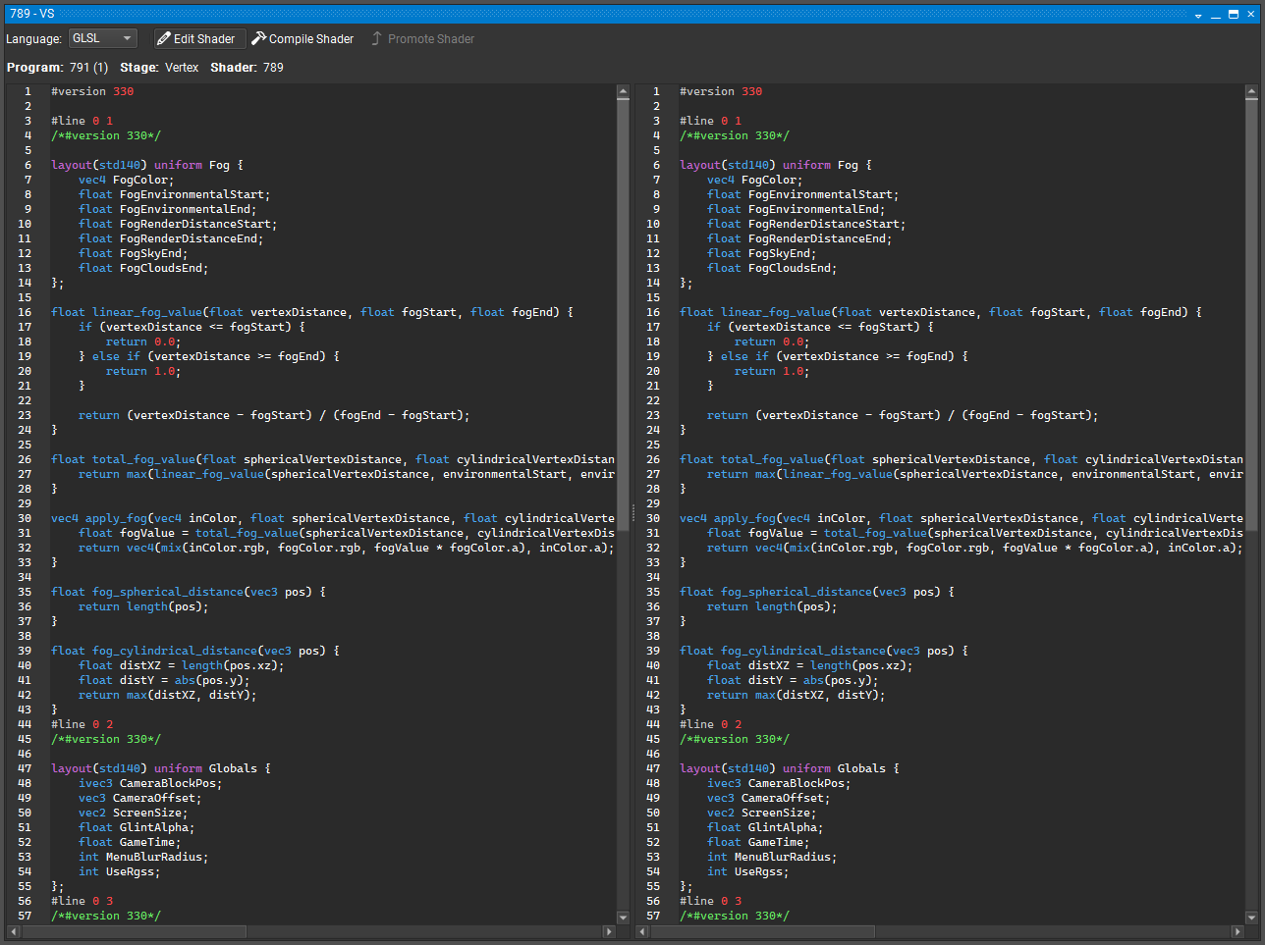The image size is (1265, 945).
Task: Click the left pane scroll-up arrow
Action: (x=623, y=91)
